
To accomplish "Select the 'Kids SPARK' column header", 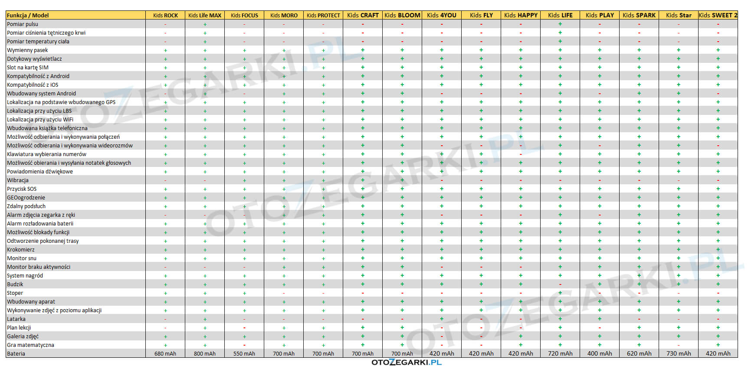I will [x=639, y=15].
